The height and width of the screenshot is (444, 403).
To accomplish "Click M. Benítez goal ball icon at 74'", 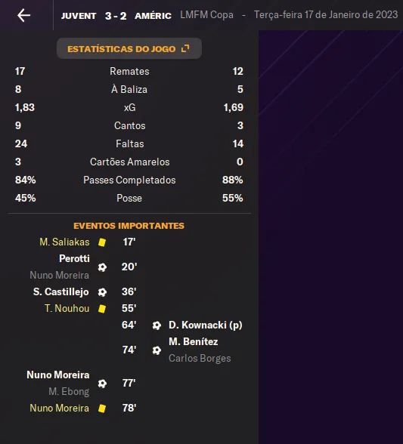I will click(x=157, y=350).
